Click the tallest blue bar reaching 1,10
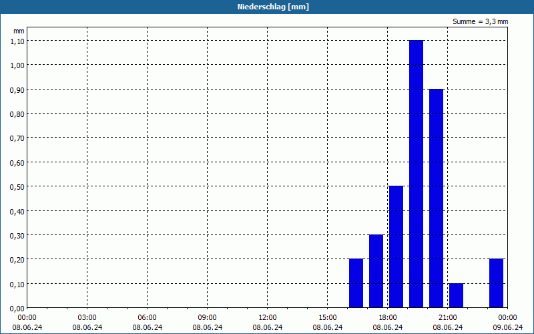The width and height of the screenshot is (534, 334). pos(416,174)
